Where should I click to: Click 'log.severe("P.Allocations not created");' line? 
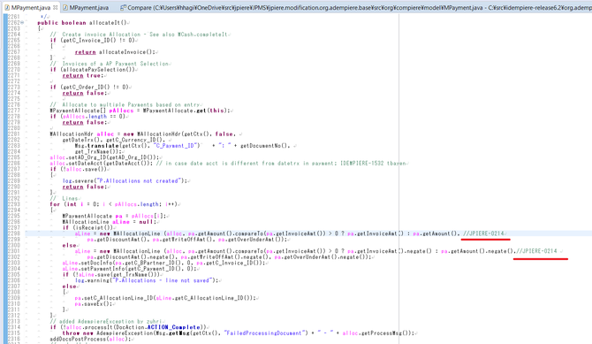(125, 181)
